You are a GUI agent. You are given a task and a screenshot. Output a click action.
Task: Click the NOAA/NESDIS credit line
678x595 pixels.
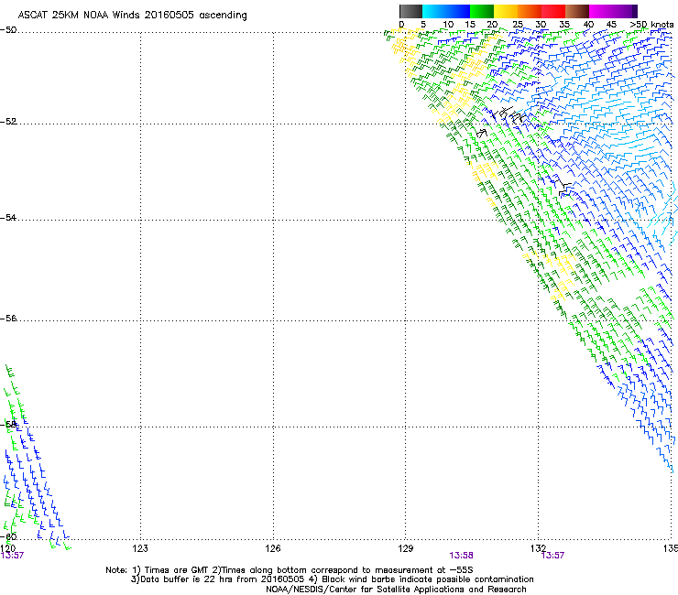coord(396,590)
